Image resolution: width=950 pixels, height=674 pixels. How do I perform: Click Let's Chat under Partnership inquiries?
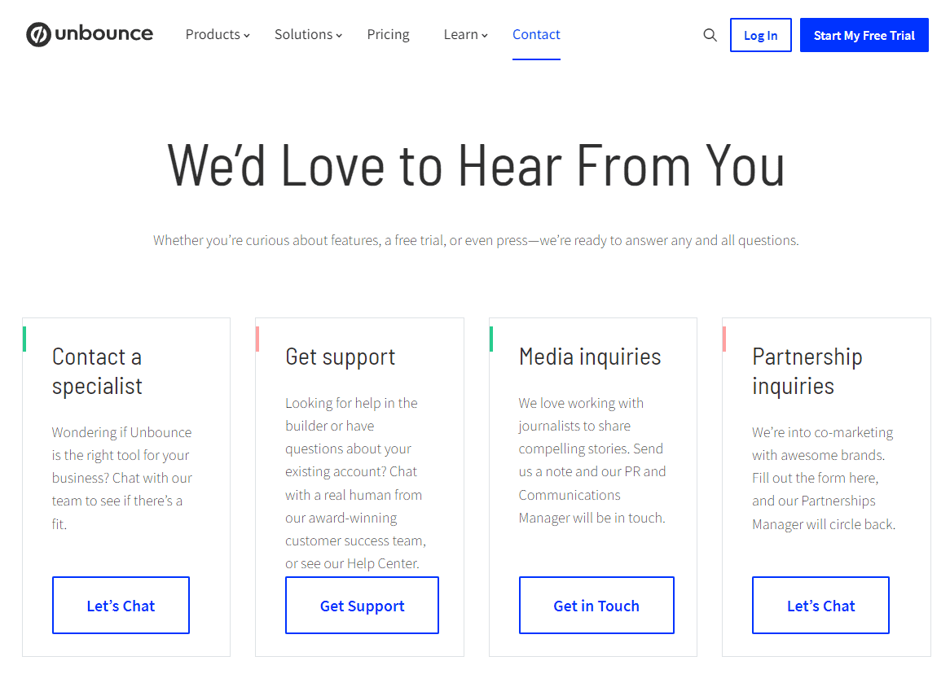[821, 606]
